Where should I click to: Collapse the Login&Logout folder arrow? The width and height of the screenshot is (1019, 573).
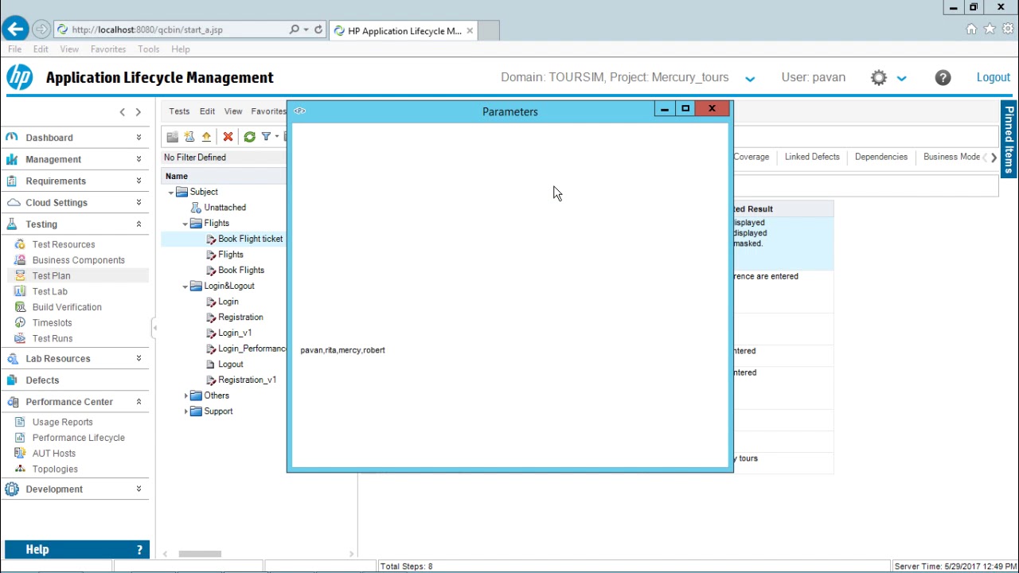(x=185, y=286)
